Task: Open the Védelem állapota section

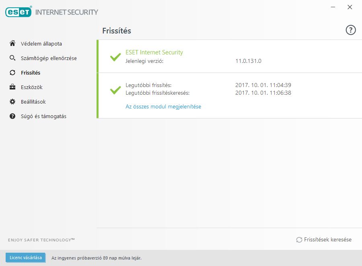Action: click(x=41, y=44)
